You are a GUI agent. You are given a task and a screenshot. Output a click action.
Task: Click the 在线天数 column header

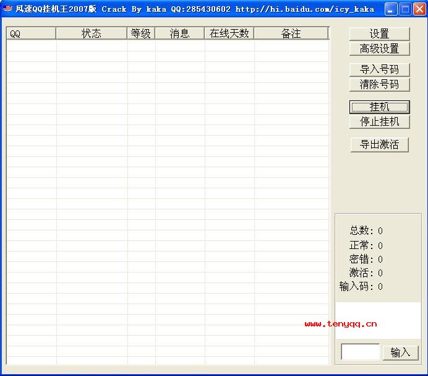coord(229,33)
